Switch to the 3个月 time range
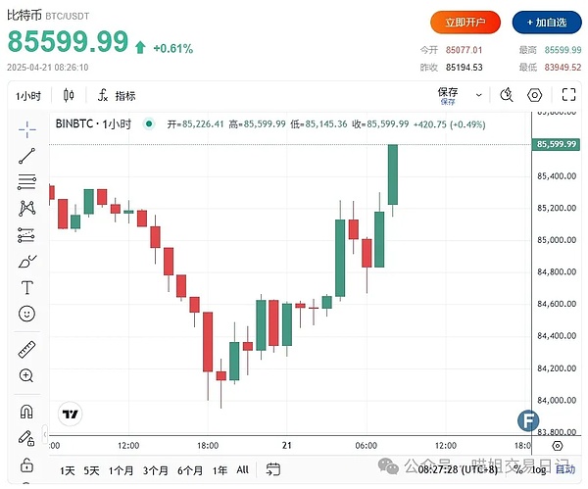Screen dimensions: 588x489 [155, 470]
